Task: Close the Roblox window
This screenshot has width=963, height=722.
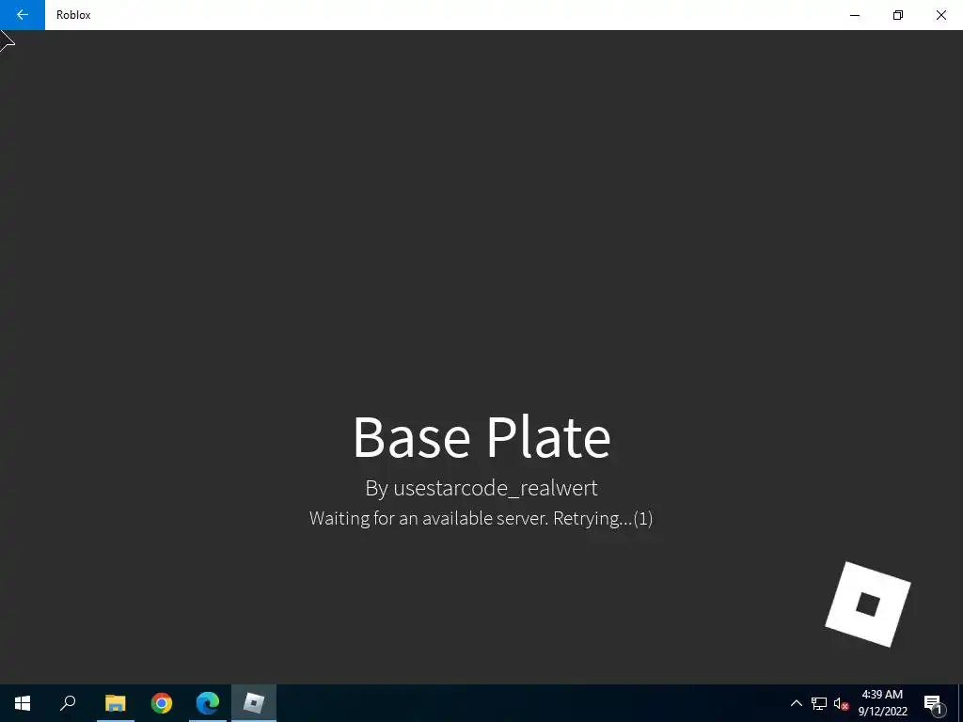Action: click(940, 15)
